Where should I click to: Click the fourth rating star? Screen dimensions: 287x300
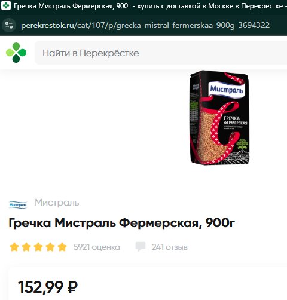pyautogui.click(x=50, y=247)
